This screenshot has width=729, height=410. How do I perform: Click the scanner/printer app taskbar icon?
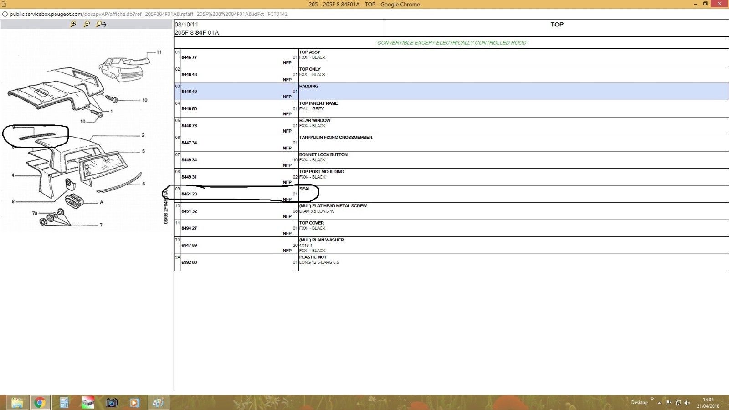click(x=87, y=402)
